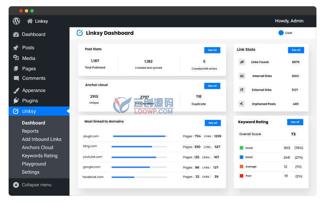
Task: Click the red Poor color swatch
Action: (x=241, y=176)
